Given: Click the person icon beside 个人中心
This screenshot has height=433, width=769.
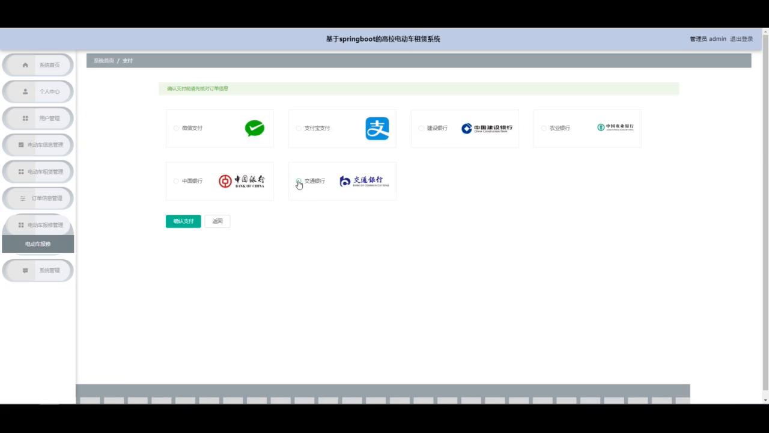Looking at the screenshot, I should click(25, 91).
